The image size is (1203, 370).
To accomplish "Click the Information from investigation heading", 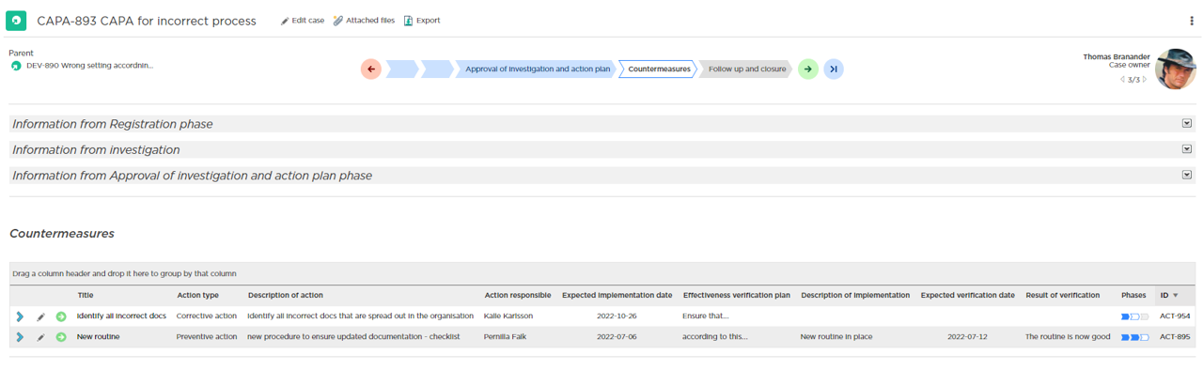I will pos(96,149).
